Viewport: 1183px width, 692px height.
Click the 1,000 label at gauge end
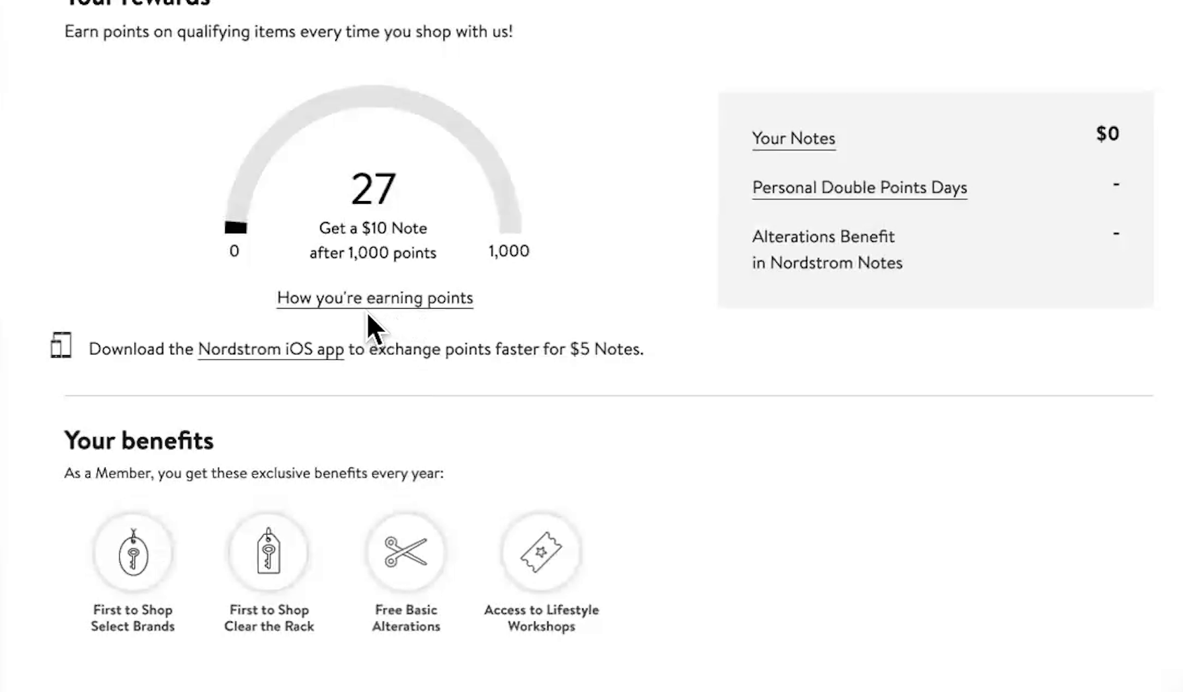509,252
